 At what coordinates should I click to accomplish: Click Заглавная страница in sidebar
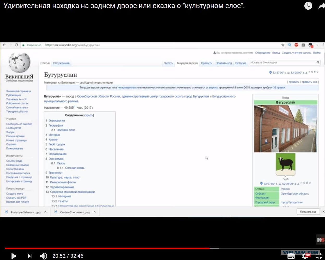point(19,91)
